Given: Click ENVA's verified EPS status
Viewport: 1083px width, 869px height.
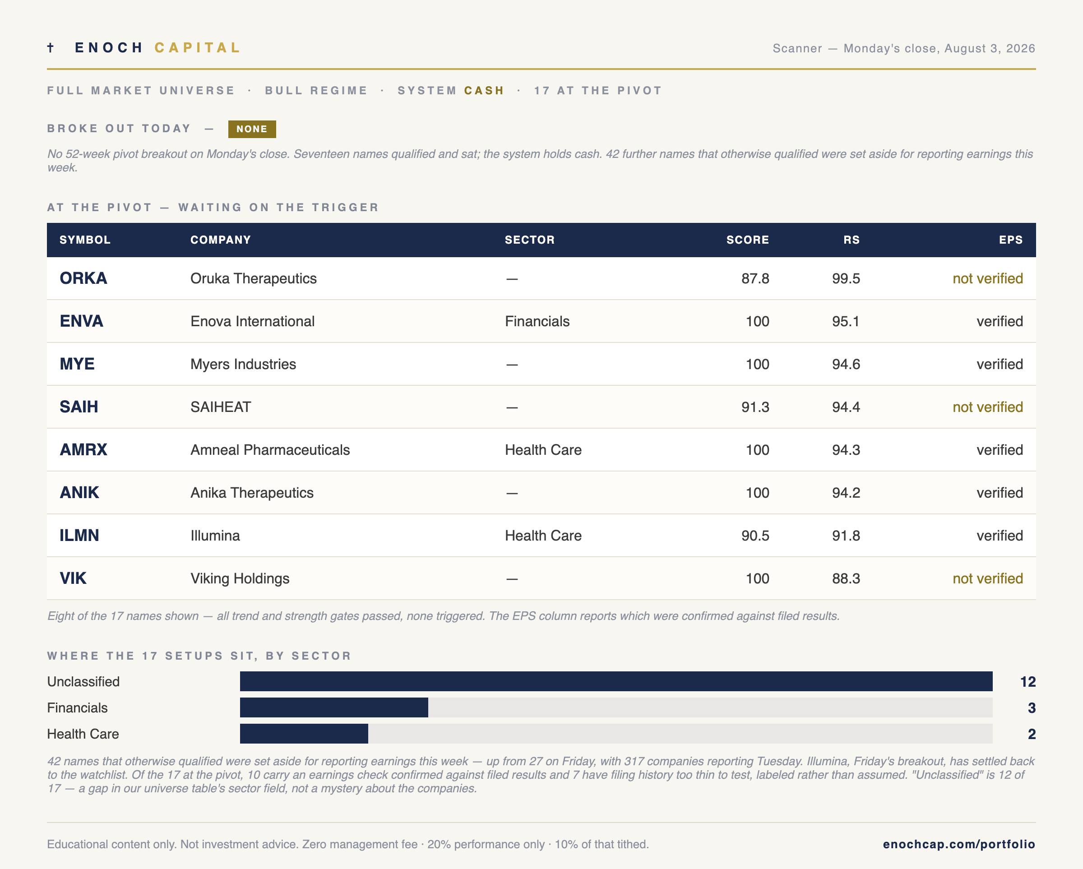Looking at the screenshot, I should coord(1000,321).
